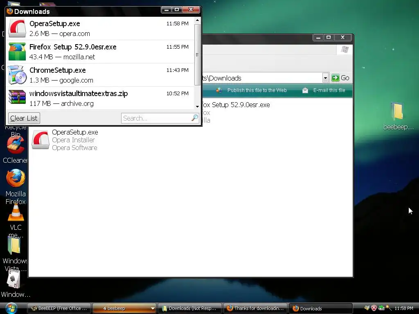Image resolution: width=419 pixels, height=314 pixels.
Task: Click scroll up arrow in Downloads list
Action: [197, 20]
